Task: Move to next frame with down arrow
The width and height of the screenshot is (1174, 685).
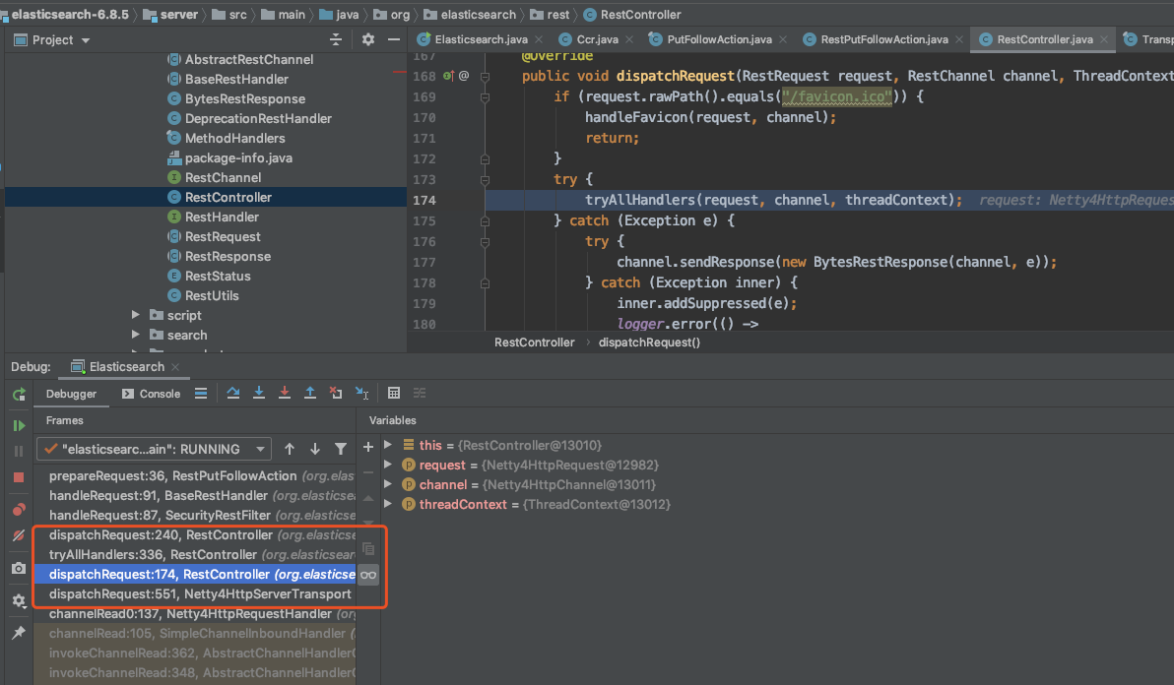Action: click(314, 449)
